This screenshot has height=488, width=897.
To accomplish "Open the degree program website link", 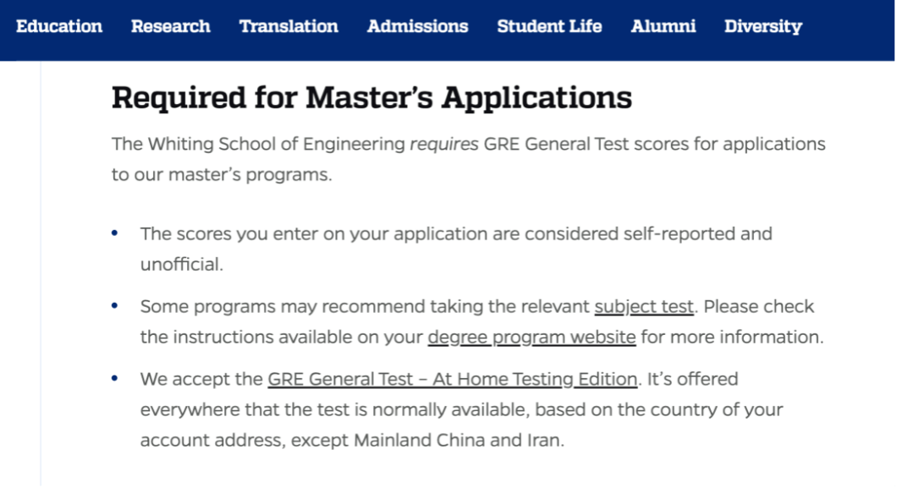I will [x=531, y=337].
